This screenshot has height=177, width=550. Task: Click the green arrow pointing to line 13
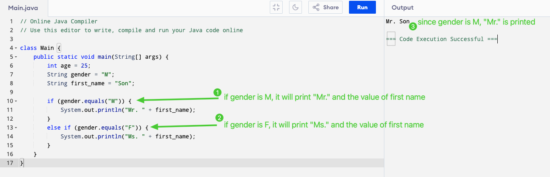185,127
